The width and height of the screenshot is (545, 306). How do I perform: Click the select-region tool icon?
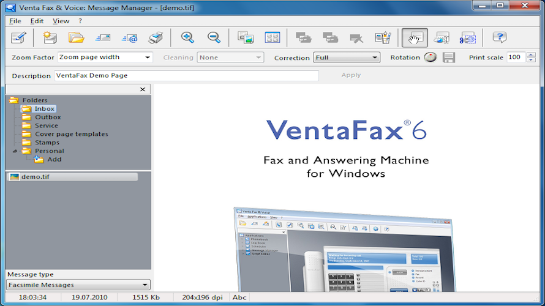click(442, 37)
